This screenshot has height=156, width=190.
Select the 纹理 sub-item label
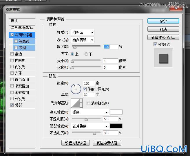point(22,48)
